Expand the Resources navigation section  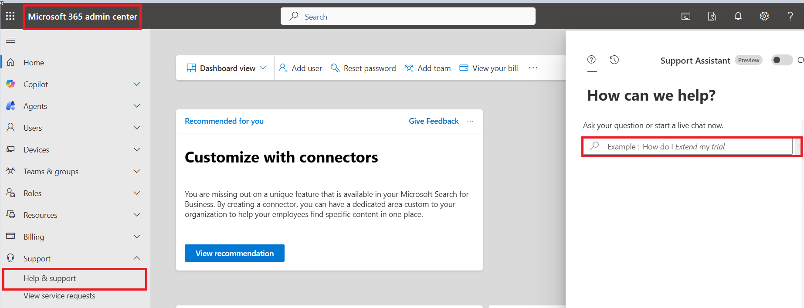click(137, 215)
